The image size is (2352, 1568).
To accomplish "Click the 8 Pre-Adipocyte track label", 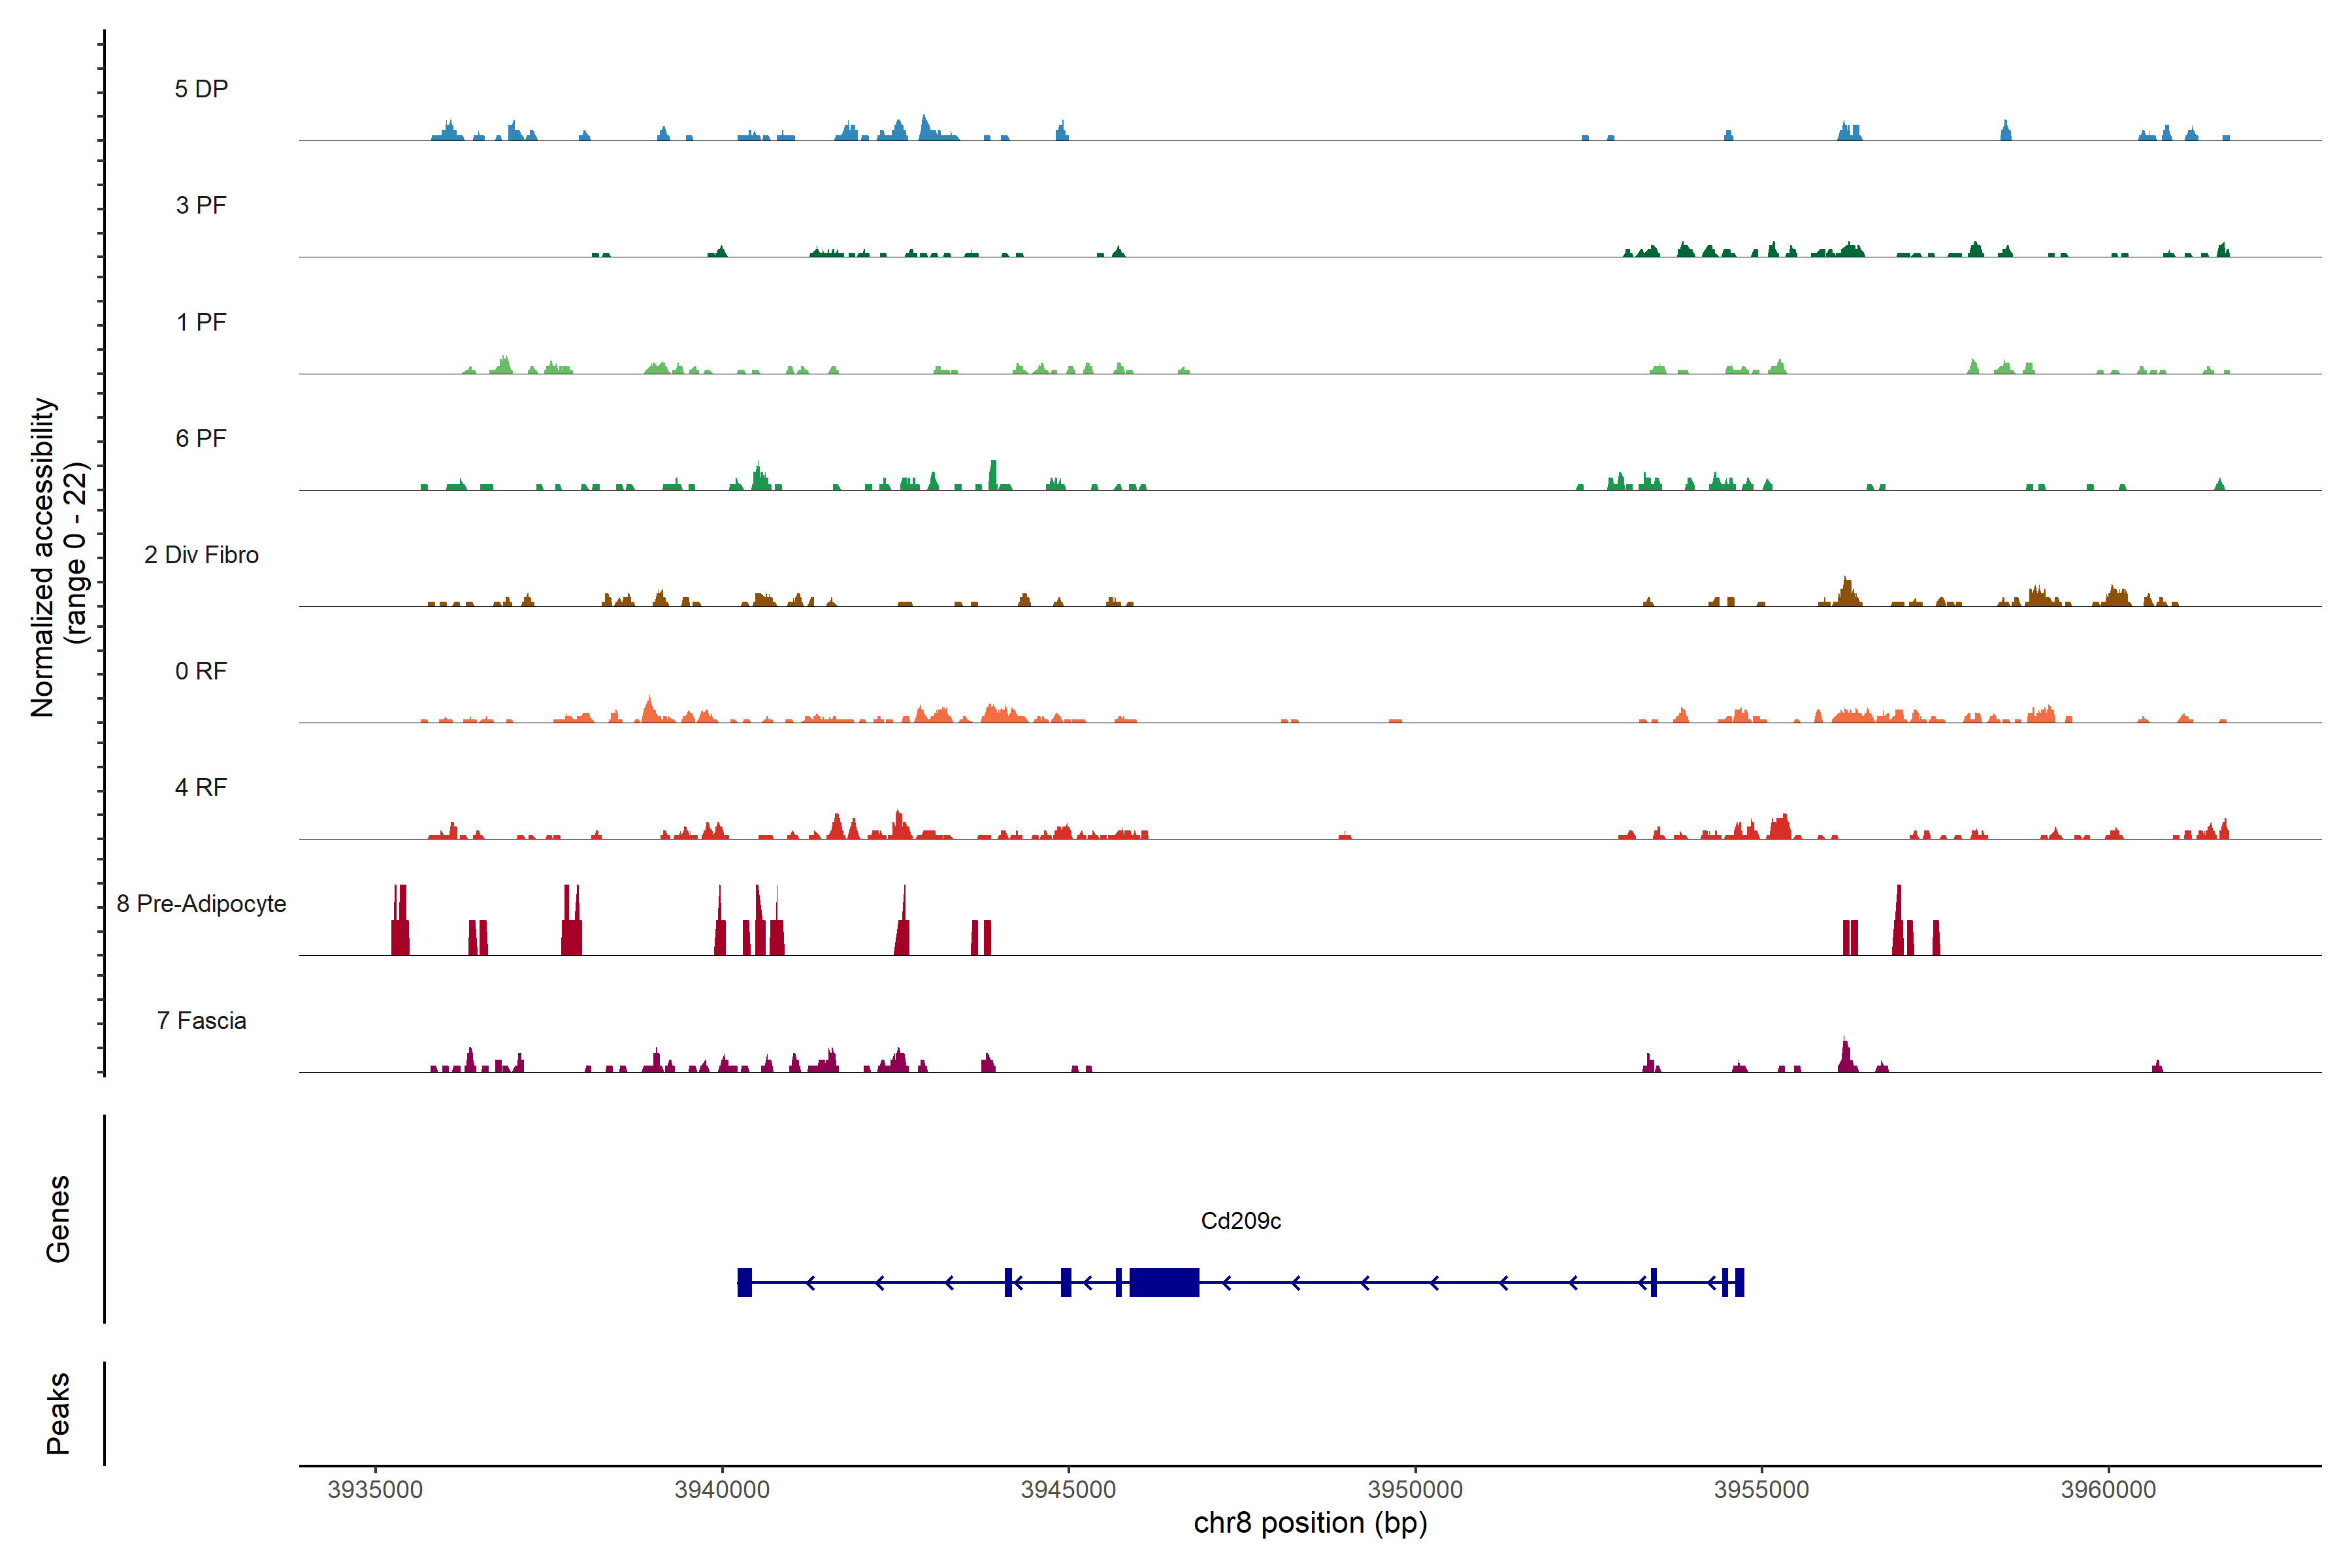I will click(x=201, y=904).
